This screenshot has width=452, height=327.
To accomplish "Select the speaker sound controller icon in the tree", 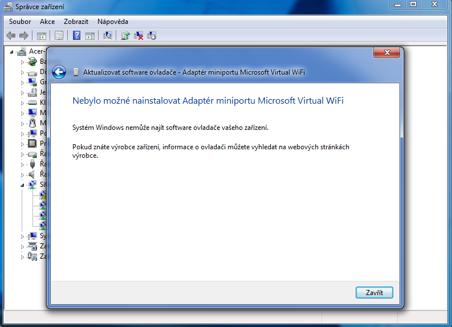I will 31,174.
